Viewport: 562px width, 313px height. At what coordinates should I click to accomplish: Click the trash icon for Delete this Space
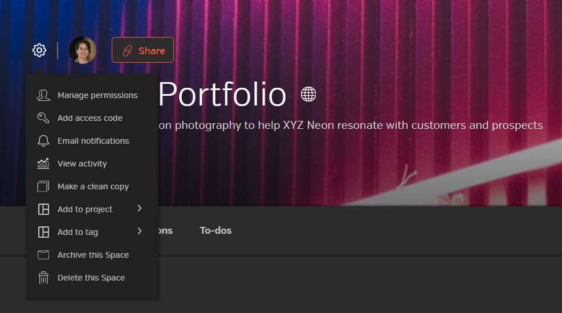click(x=43, y=278)
